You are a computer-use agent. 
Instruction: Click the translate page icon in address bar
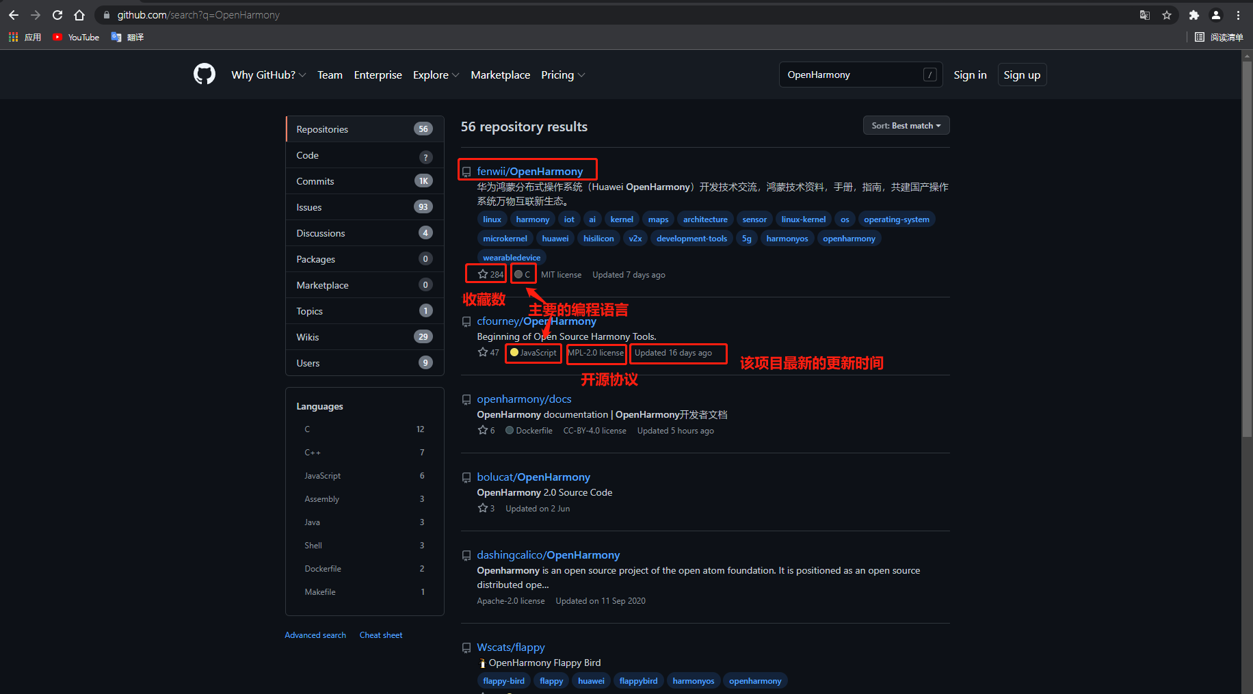pos(1144,15)
